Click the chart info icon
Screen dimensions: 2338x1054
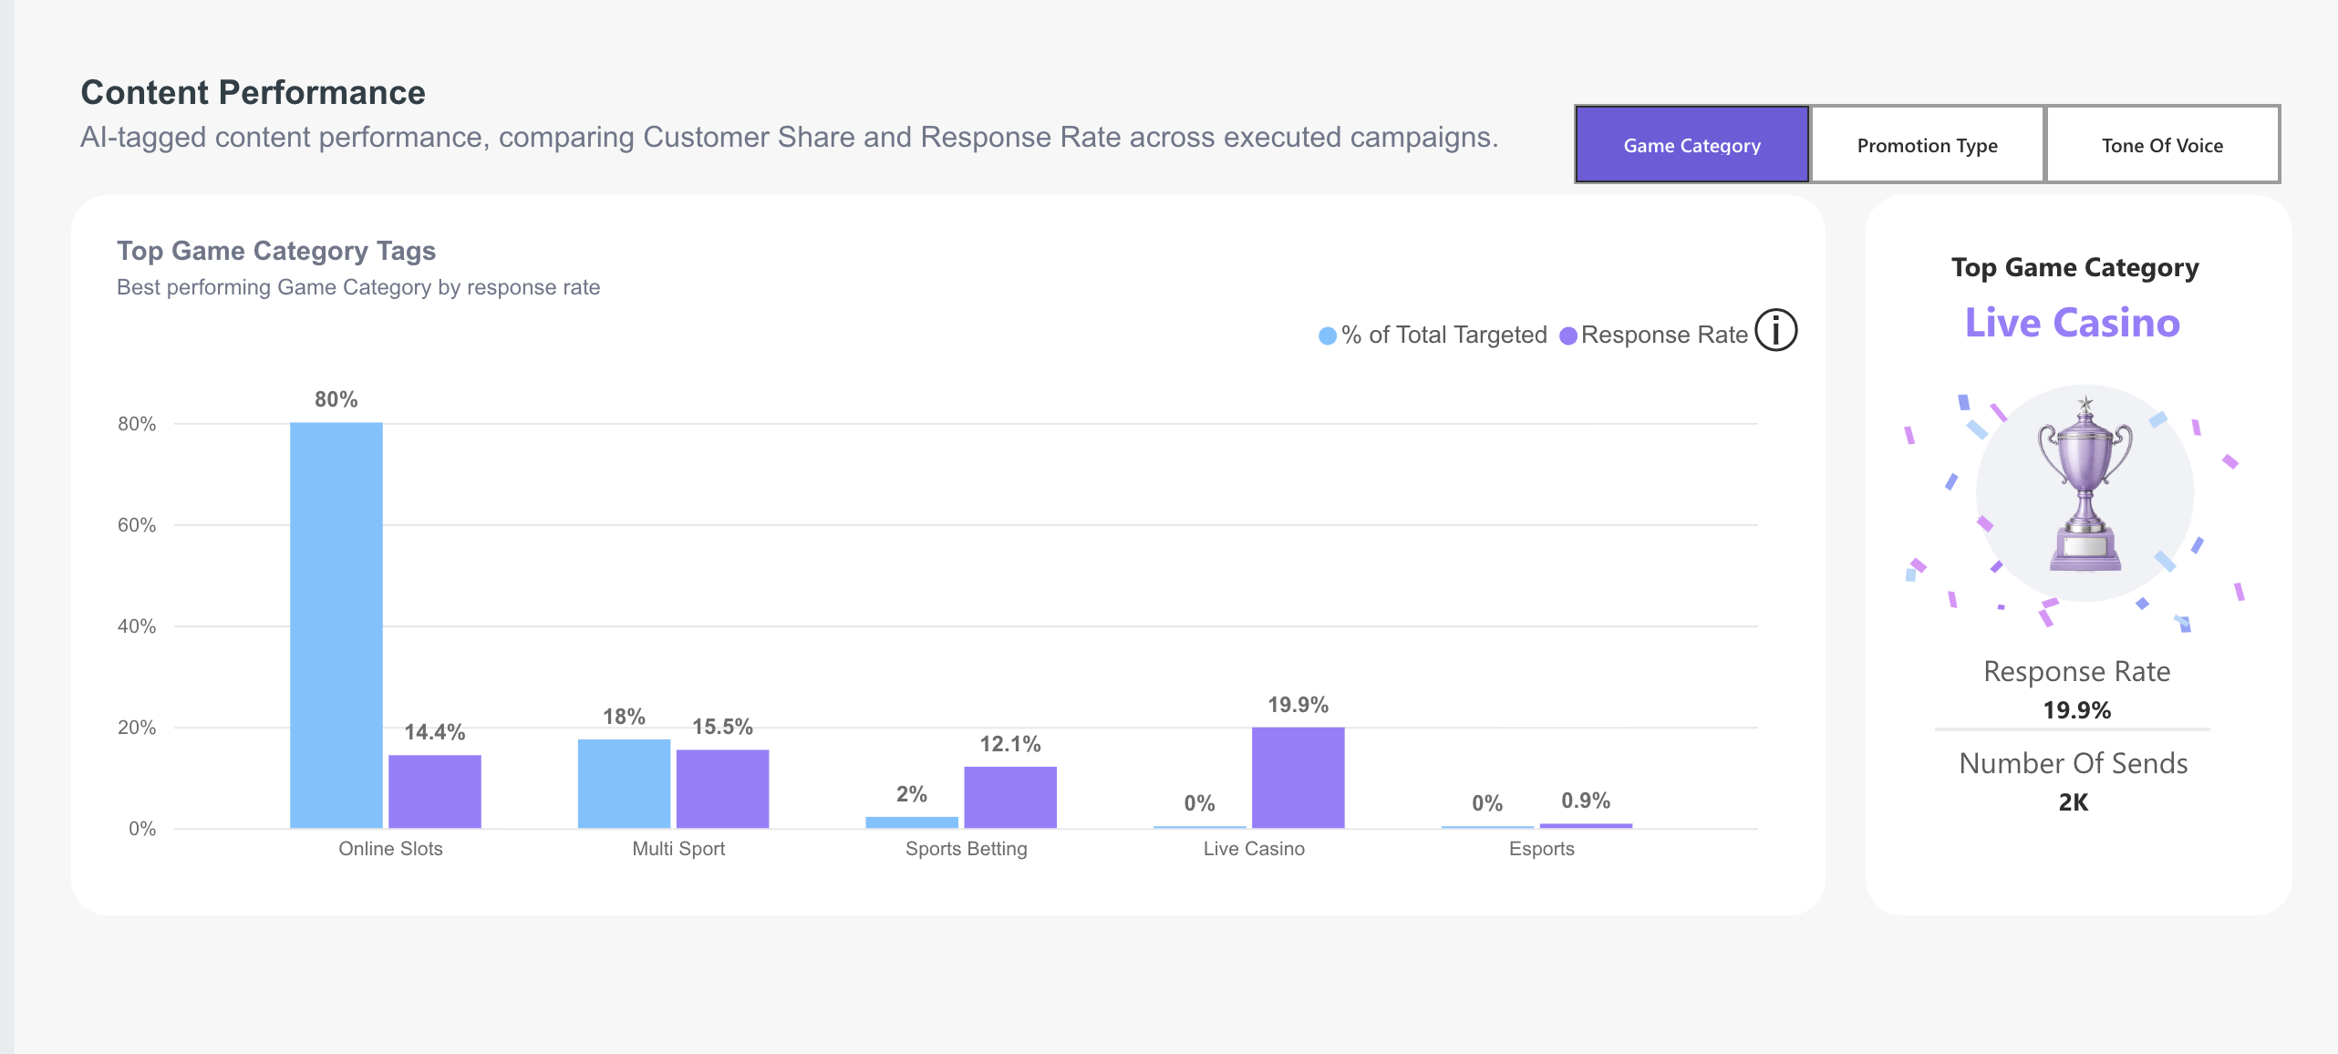click(1775, 330)
